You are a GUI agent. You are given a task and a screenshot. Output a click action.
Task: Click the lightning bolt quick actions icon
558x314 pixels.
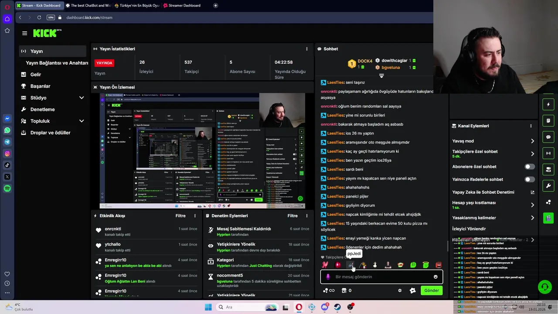(x=548, y=105)
